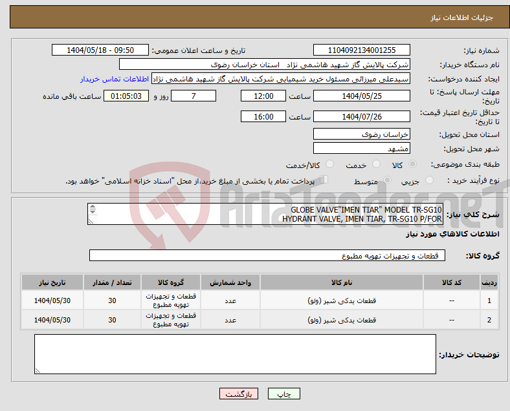This screenshot has width=510, height=411.
Task: Click row 1 unit عدد
Action: (x=230, y=300)
